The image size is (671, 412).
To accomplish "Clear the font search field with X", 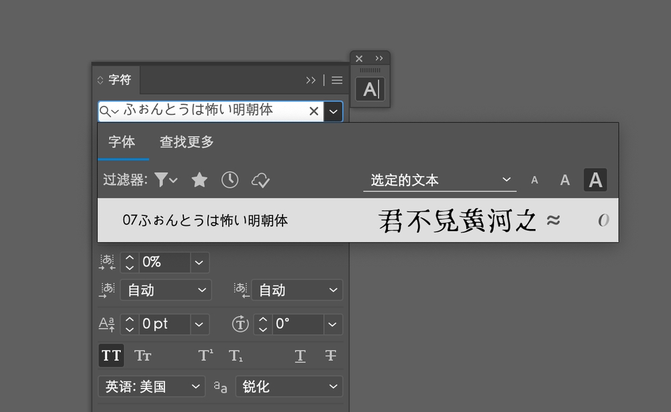I will tap(313, 111).
